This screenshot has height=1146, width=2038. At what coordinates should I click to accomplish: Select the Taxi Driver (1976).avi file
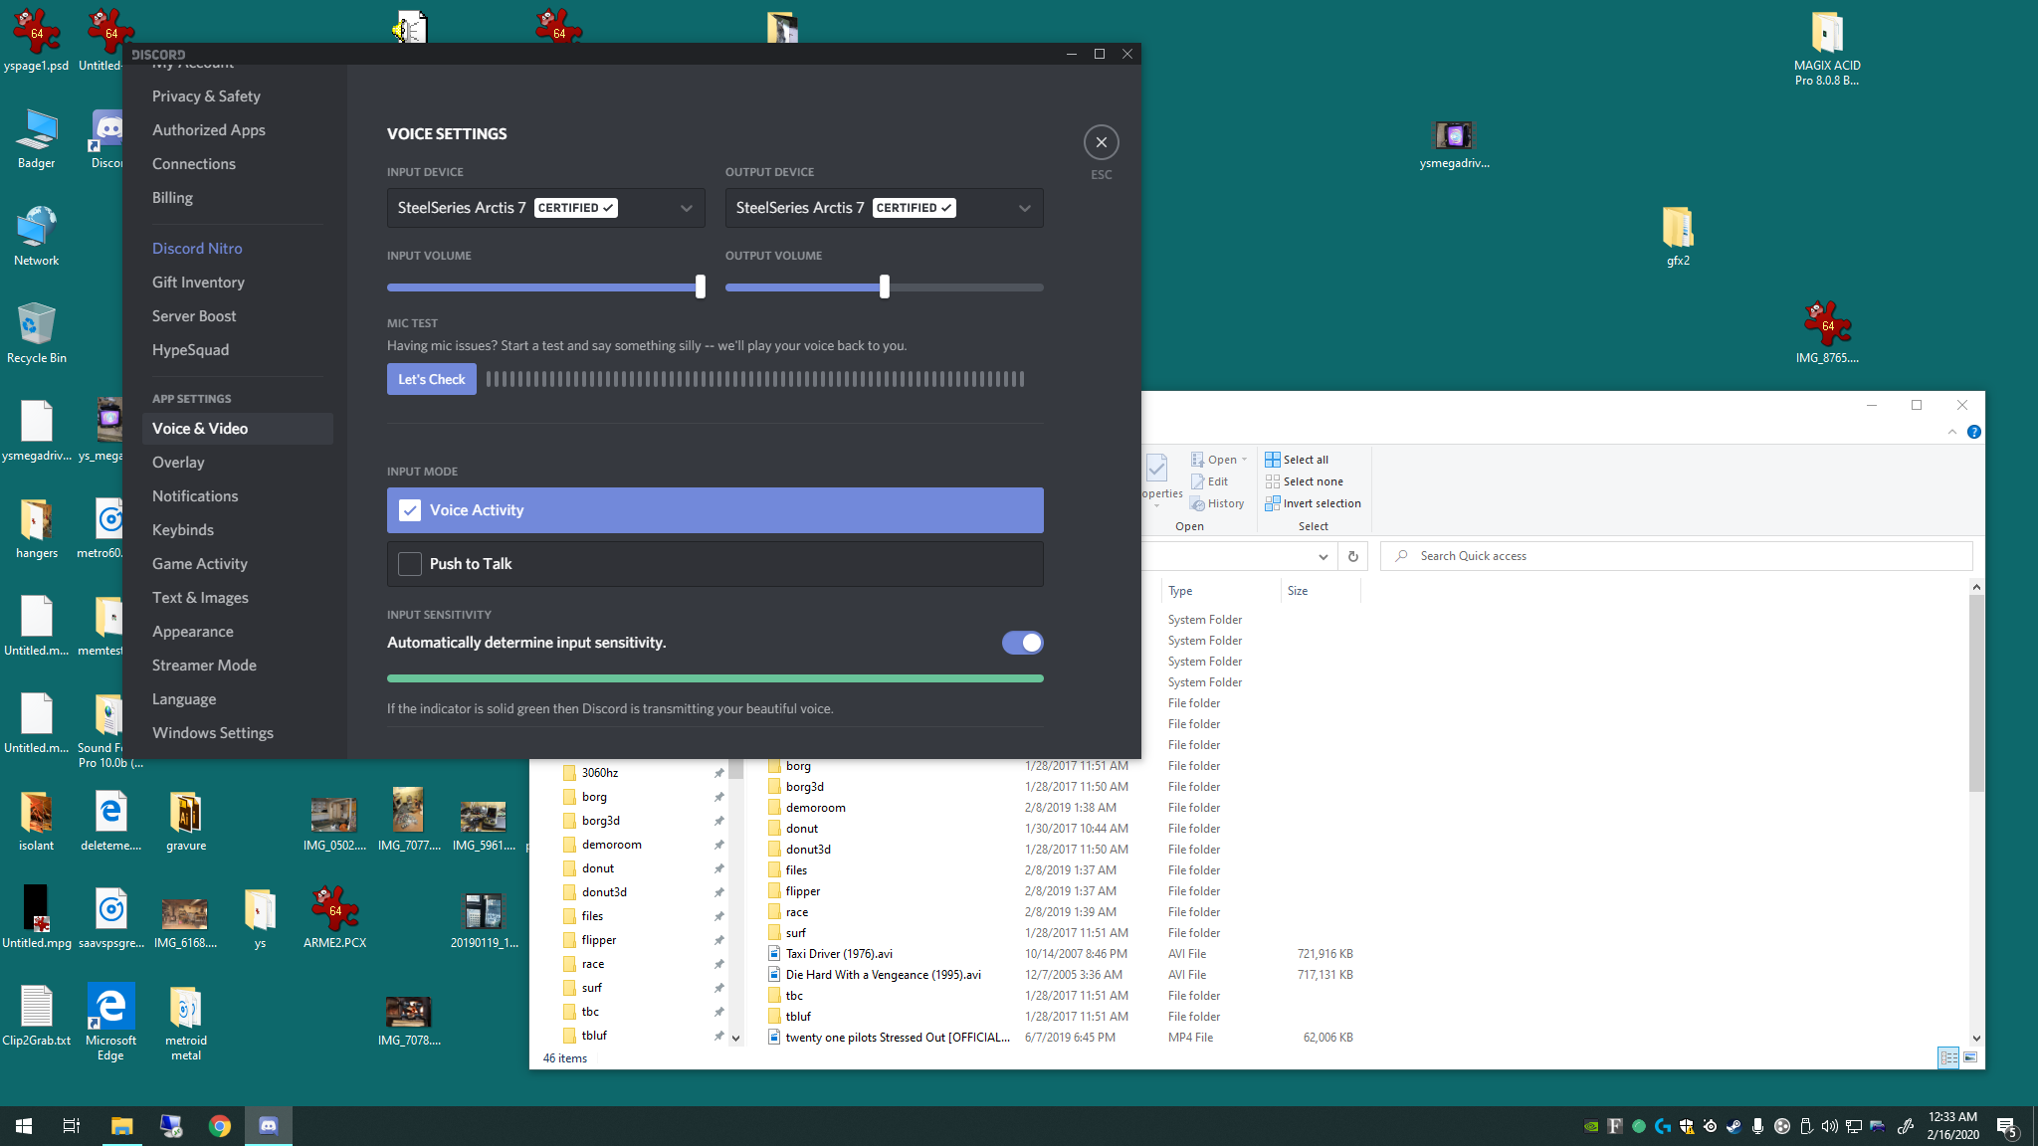coord(839,954)
